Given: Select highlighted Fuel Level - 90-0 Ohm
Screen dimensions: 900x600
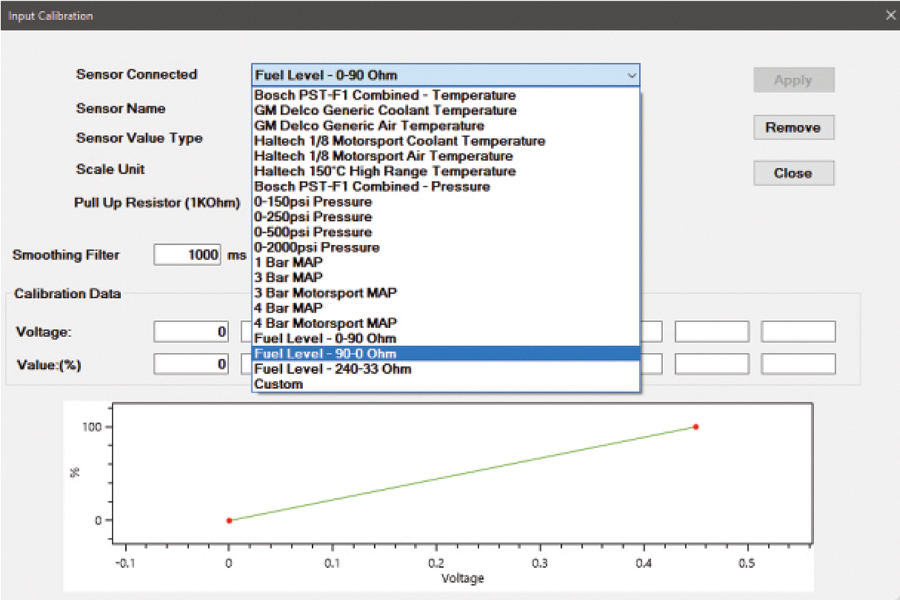Looking at the screenshot, I should pos(445,354).
